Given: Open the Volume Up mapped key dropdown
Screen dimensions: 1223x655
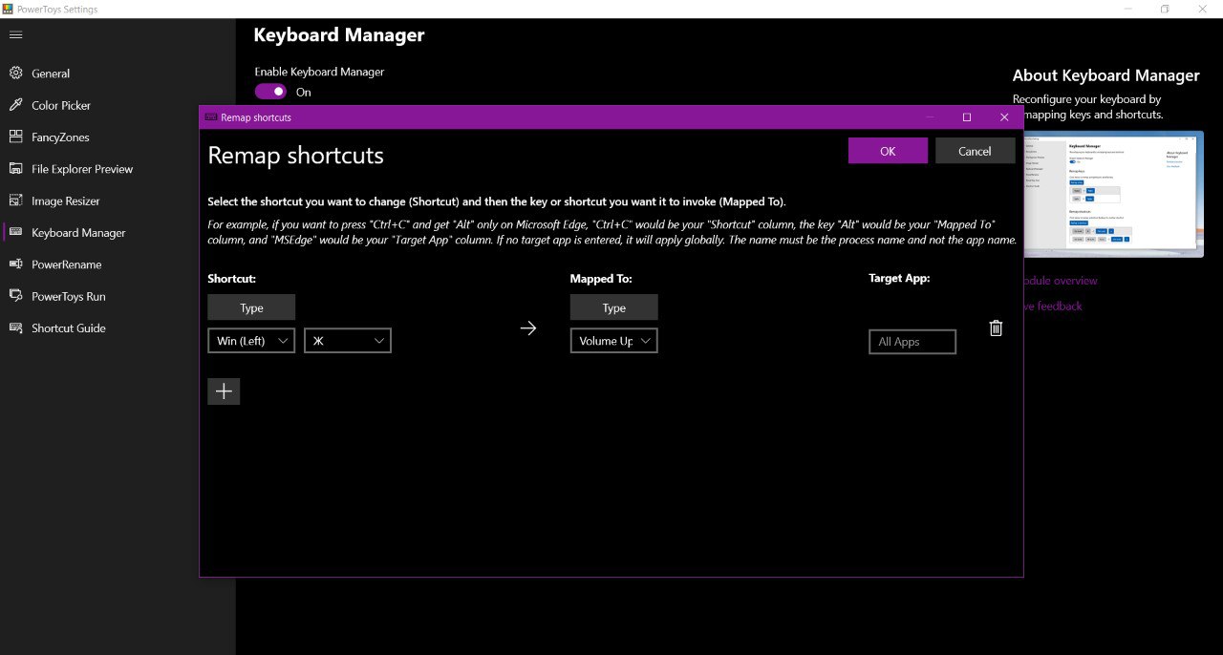Looking at the screenshot, I should (x=614, y=341).
